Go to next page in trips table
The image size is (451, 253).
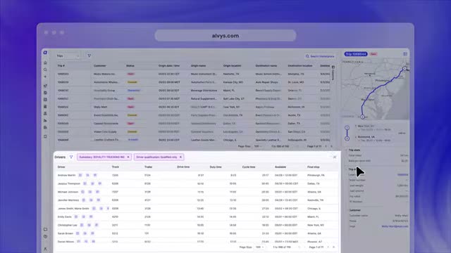point(326,146)
